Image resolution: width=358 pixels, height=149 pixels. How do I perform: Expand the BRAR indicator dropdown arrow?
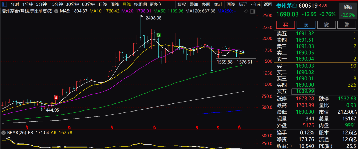pos(3,132)
